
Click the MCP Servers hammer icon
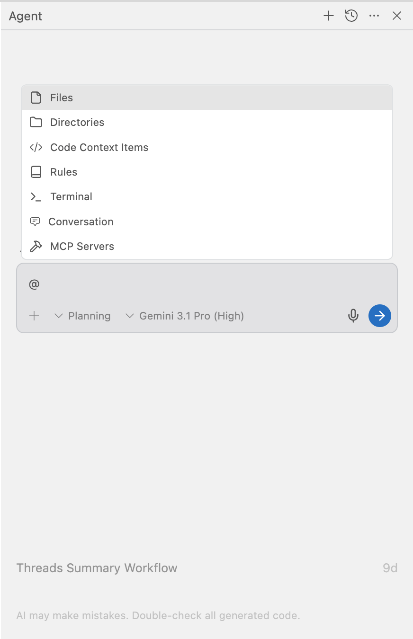tap(36, 247)
